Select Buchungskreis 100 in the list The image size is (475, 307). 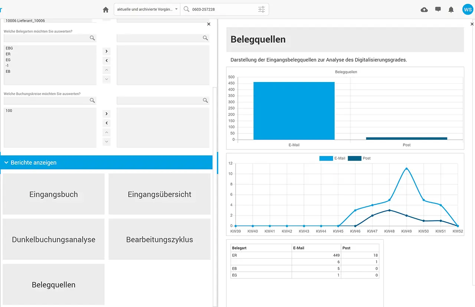9,111
